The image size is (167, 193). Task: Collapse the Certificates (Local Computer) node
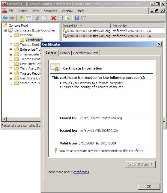(5, 30)
